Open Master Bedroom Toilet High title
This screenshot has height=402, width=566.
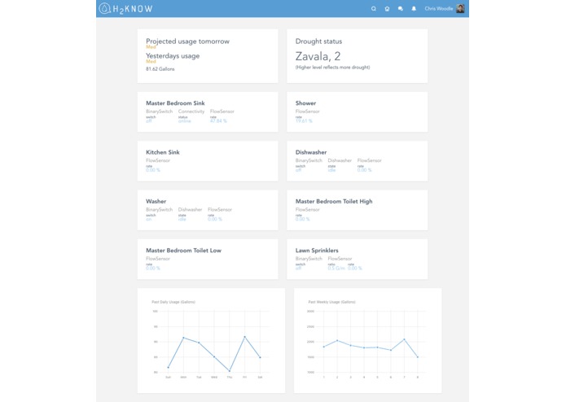334,201
